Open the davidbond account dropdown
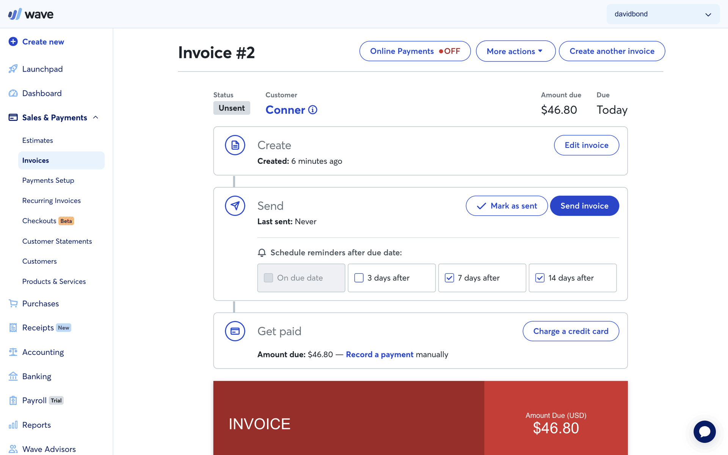The image size is (728, 455). tap(663, 14)
